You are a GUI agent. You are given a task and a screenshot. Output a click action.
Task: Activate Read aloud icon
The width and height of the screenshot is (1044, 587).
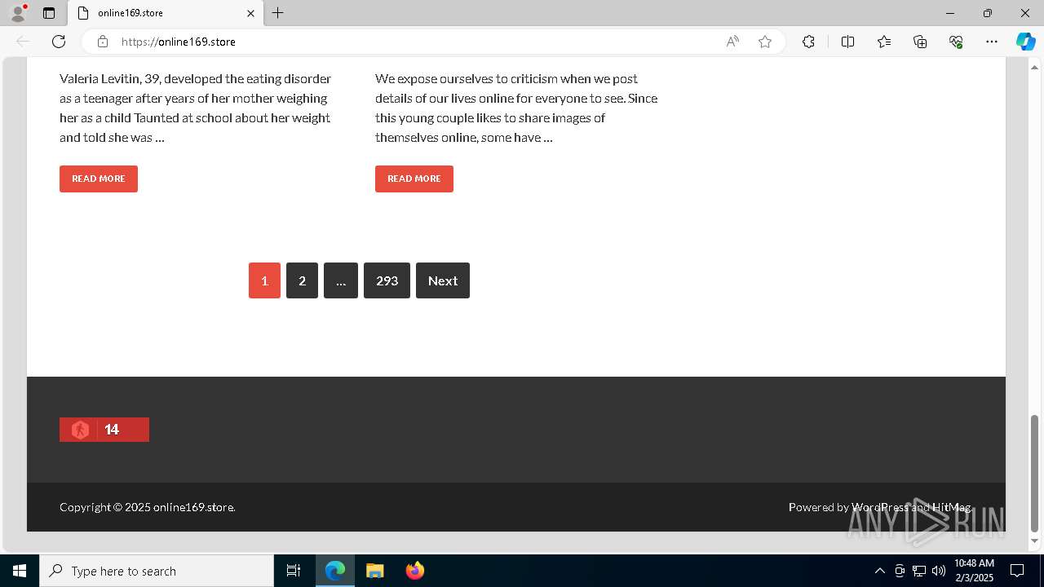tap(732, 42)
